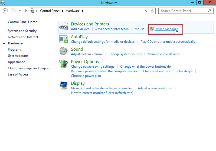Open the recent locations dropdown arrow

tap(19, 11)
